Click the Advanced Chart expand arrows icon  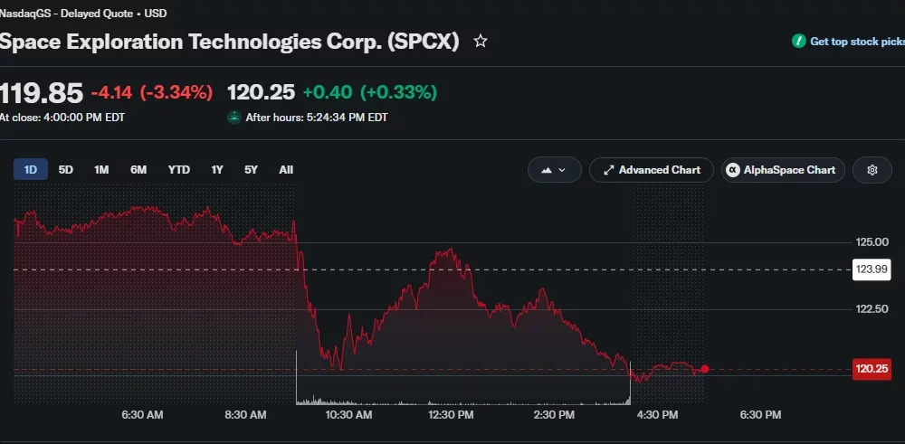click(608, 170)
